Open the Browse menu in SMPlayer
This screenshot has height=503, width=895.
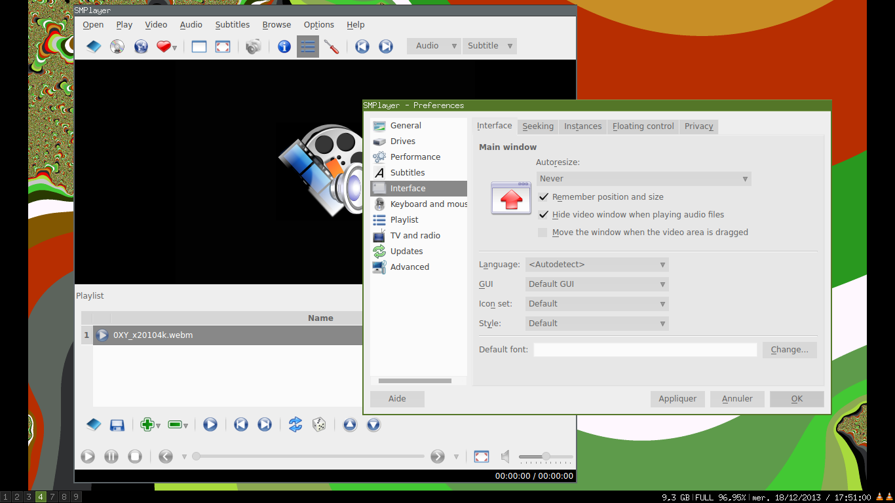point(276,25)
